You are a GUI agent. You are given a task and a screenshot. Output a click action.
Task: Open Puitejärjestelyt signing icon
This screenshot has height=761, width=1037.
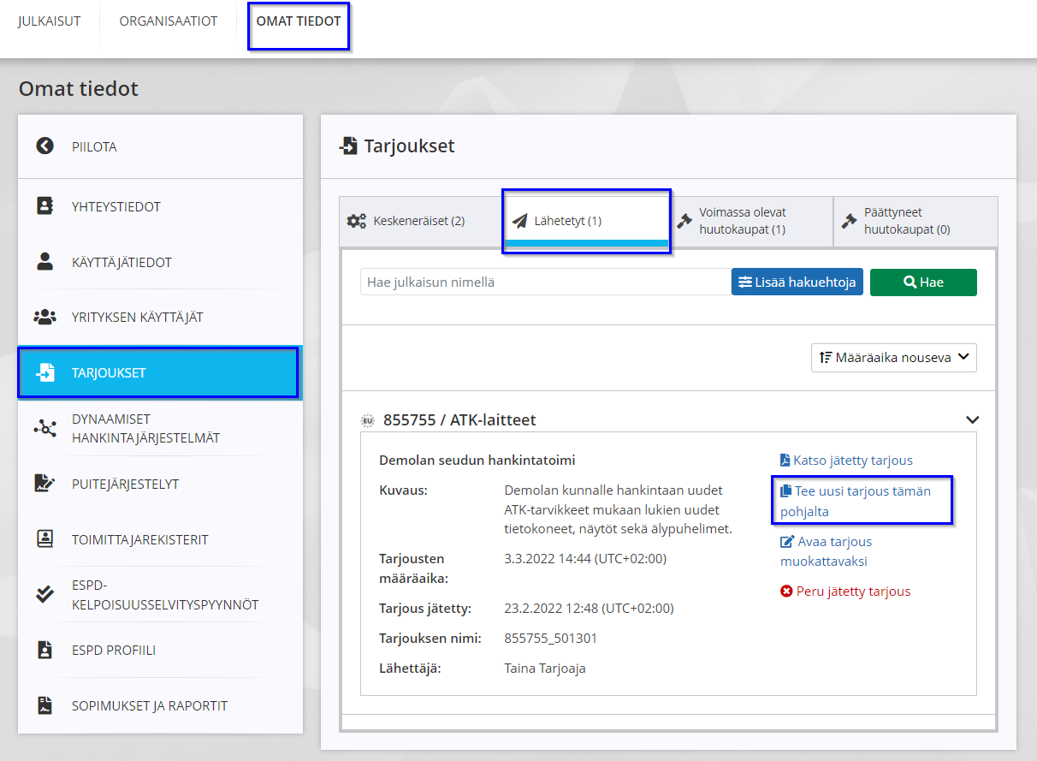(x=44, y=484)
